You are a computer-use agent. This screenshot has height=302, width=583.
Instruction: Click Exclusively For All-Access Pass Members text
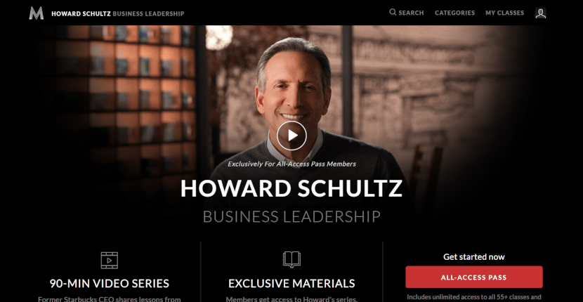(x=292, y=164)
